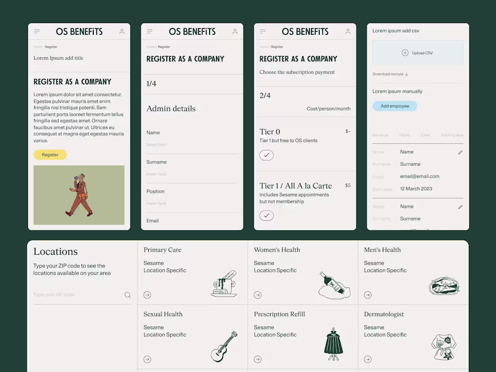
Task: Open Prescription Refill using its arrow icon
Action: [x=257, y=359]
